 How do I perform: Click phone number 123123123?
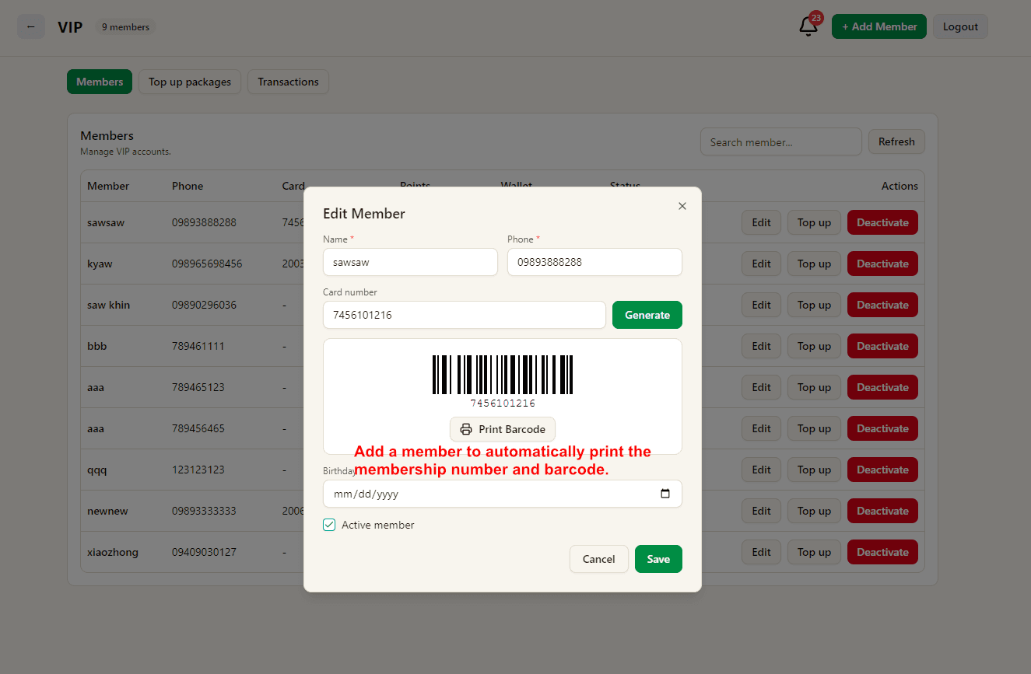(x=198, y=470)
